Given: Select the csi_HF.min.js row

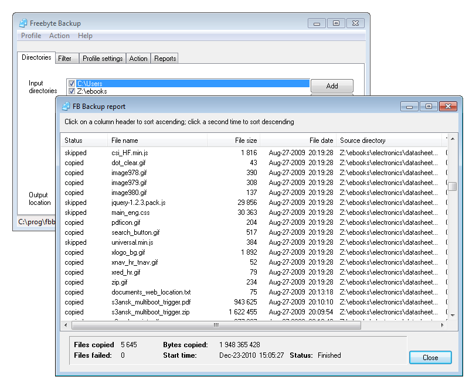Looking at the screenshot, I should click(x=254, y=153).
